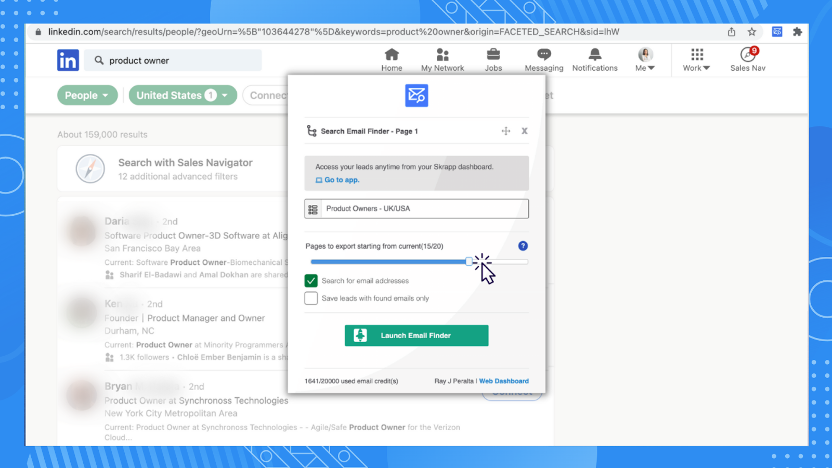Open the Work apps menu

coord(696,60)
